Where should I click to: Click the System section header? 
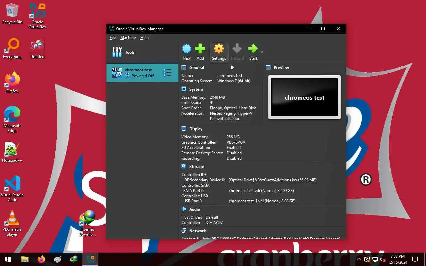196,89
